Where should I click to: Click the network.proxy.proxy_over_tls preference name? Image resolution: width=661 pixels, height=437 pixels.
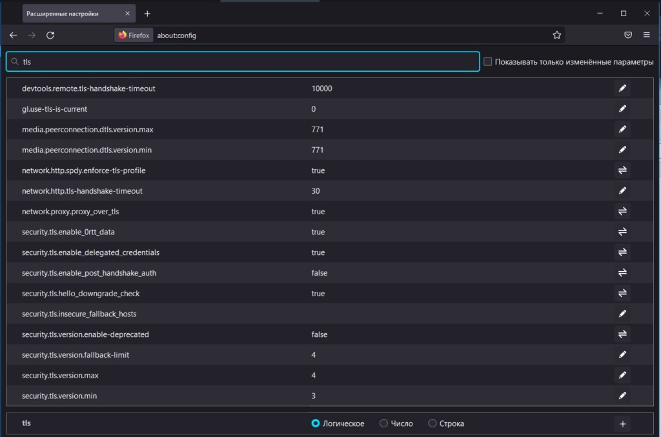[70, 212]
